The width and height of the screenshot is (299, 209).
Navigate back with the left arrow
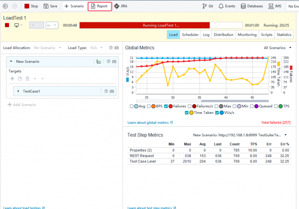(5, 6)
